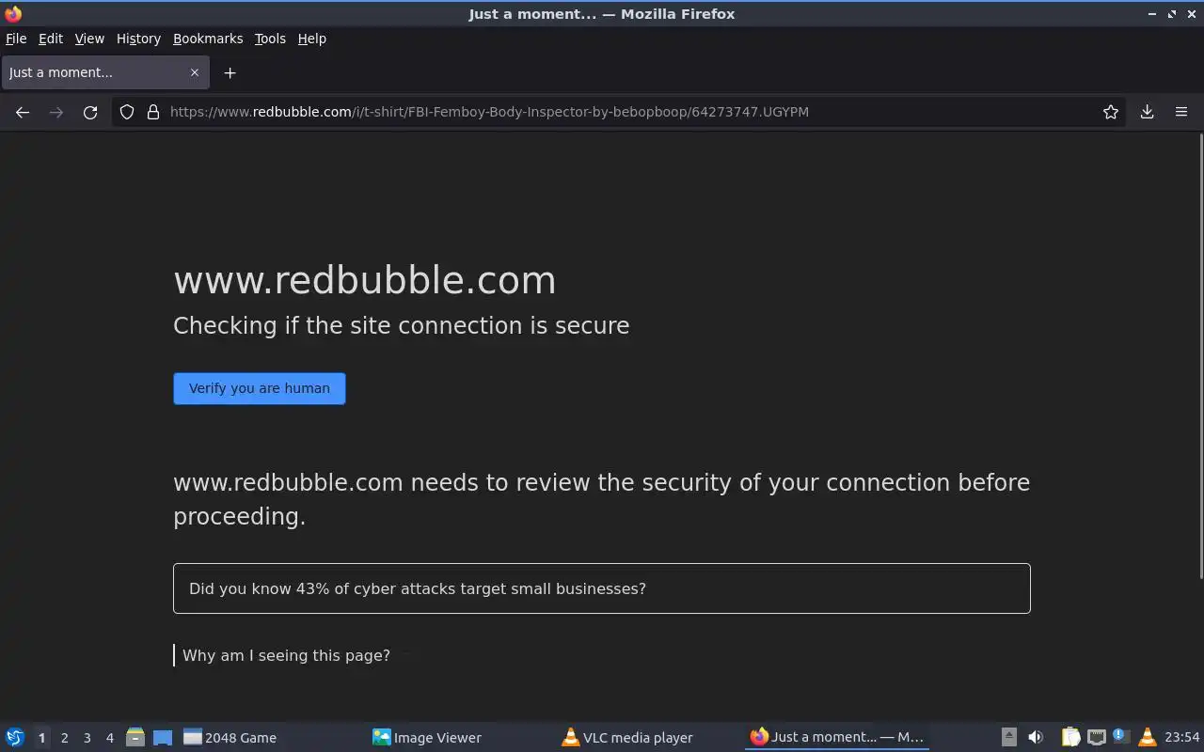Viewport: 1204px width, 752px height.
Task: Go back to the previous page
Action: (x=23, y=112)
